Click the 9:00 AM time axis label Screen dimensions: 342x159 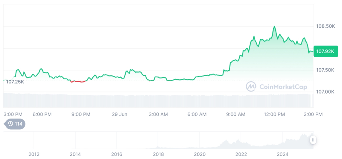click(x=236, y=114)
